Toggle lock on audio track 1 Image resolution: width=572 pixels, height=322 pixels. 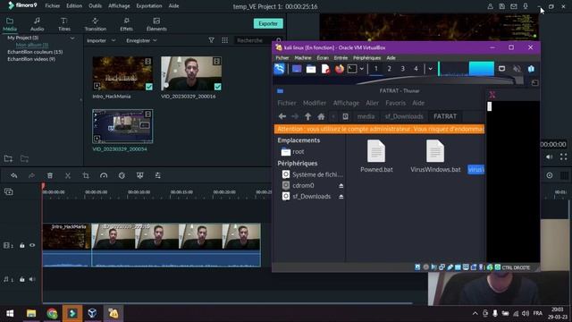(22, 279)
